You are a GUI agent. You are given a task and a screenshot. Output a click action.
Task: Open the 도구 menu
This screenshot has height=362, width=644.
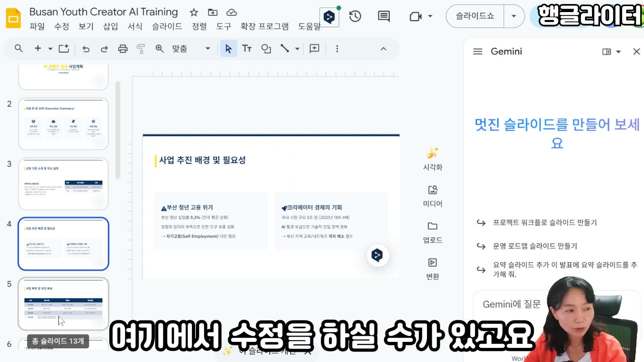[x=223, y=26]
